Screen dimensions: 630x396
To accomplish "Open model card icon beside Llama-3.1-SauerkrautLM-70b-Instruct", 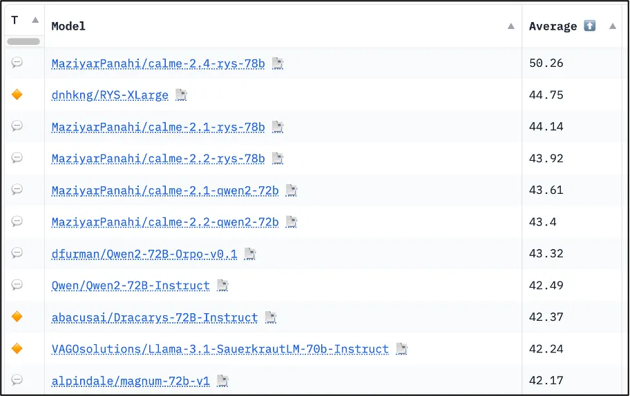I will pos(402,349).
